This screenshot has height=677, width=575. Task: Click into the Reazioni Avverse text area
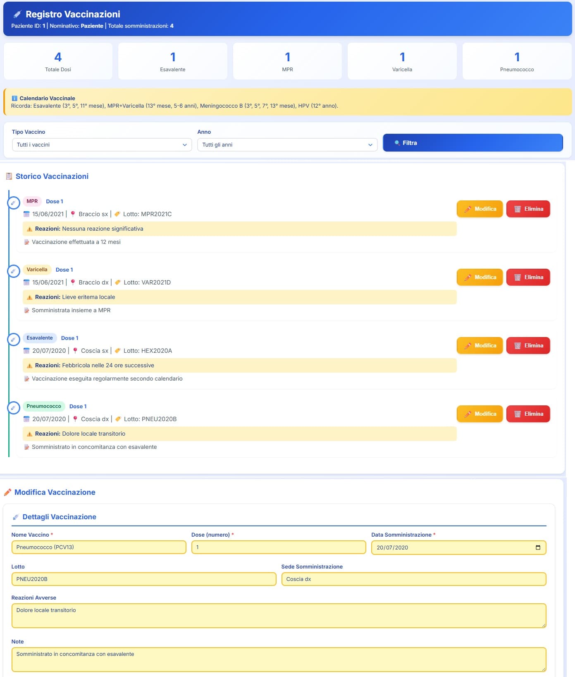click(x=279, y=615)
